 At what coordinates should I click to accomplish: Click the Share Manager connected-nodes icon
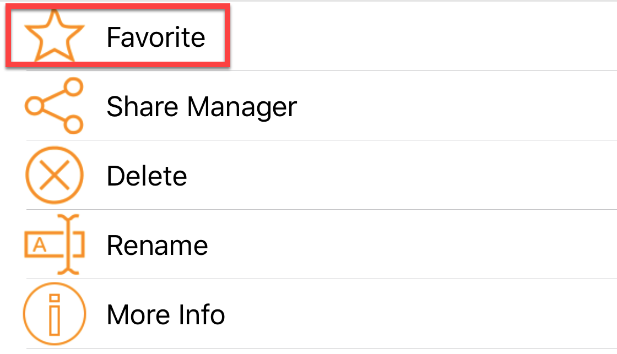tap(55, 106)
